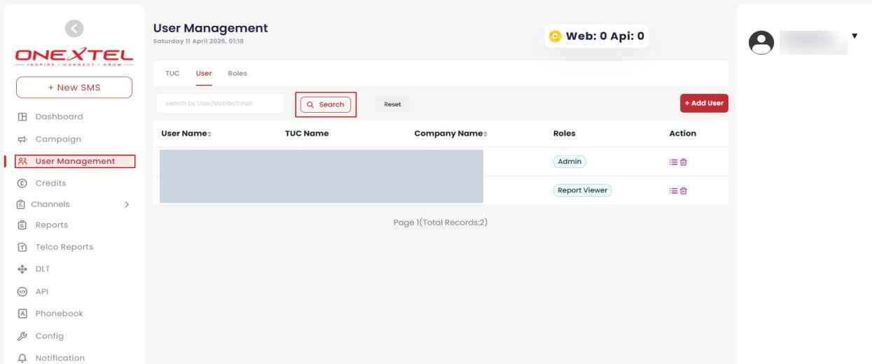Click the Action column header
The image size is (872, 364).
[x=683, y=134]
